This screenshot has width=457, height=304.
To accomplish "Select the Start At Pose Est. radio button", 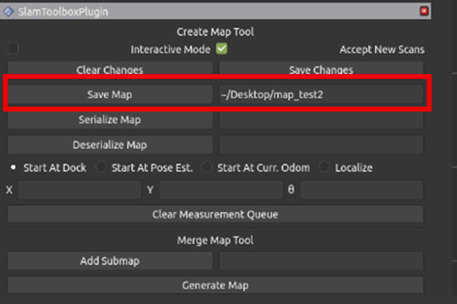I will [101, 168].
